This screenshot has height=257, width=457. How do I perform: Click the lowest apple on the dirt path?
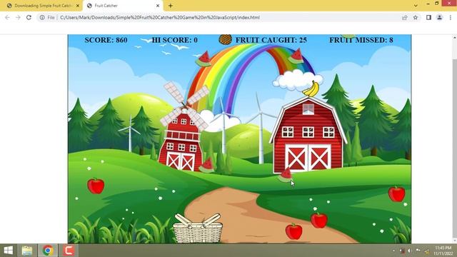tap(293, 231)
